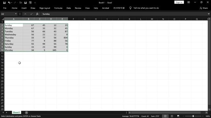The width and height of the screenshot is (211, 118).
Task: Select column F header
Action: [x=73, y=19]
